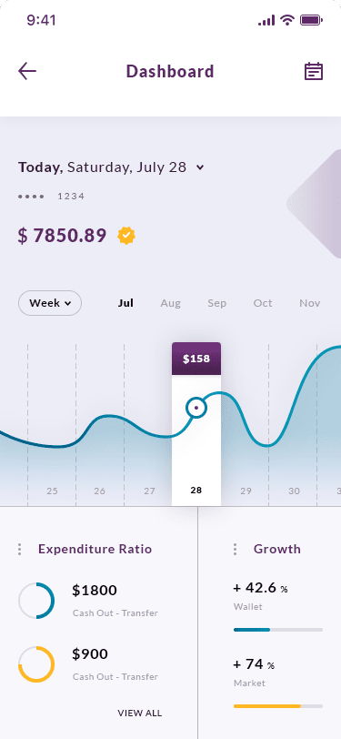Open the Week period dropdown

(x=50, y=303)
